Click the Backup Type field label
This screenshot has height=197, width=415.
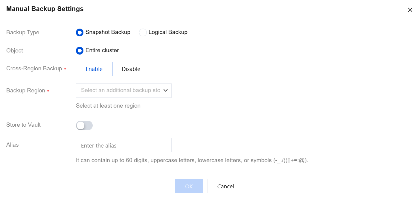pyautogui.click(x=23, y=32)
